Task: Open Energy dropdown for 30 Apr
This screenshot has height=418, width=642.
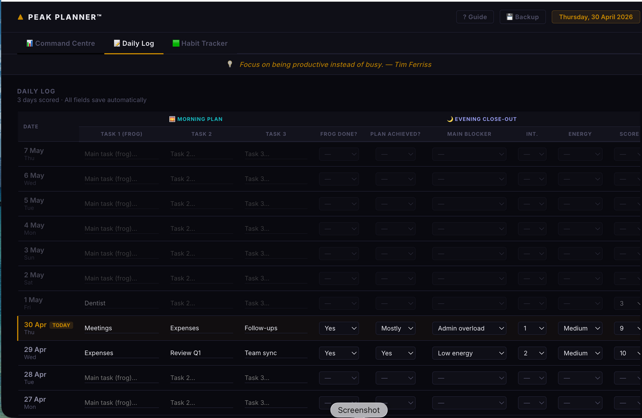Action: tap(580, 328)
